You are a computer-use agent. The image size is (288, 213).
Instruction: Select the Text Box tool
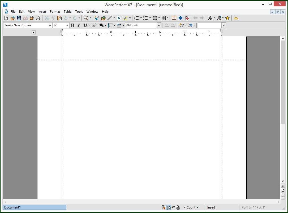coord(119,18)
